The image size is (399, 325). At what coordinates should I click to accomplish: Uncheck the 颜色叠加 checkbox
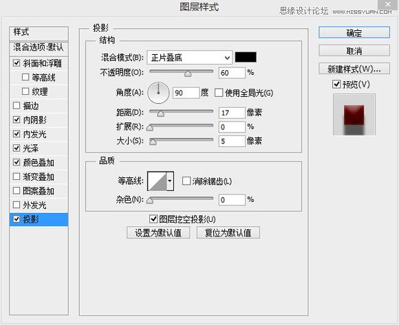coord(17,162)
